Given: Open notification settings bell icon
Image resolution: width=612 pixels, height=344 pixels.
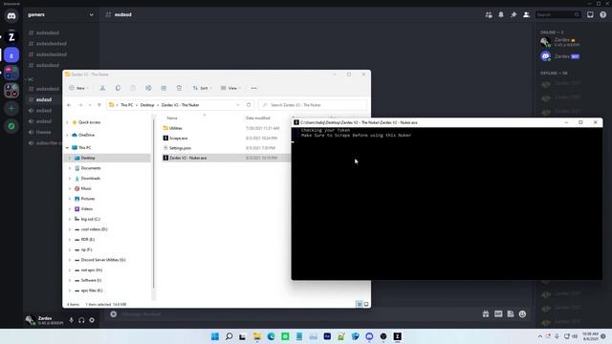Looking at the screenshot, I should click(501, 15).
